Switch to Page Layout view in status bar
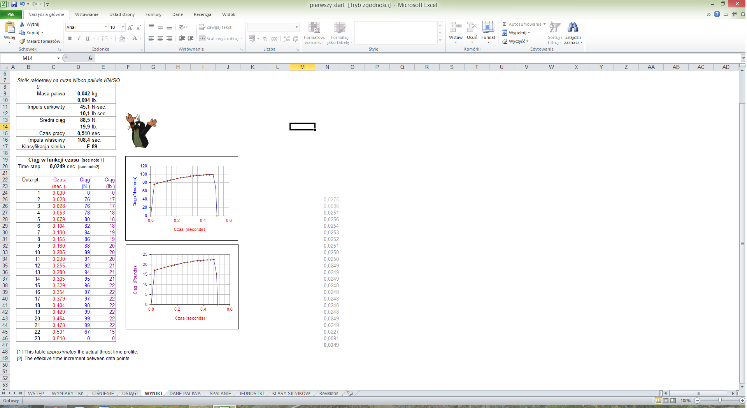This screenshot has height=408, width=747. coord(666,401)
